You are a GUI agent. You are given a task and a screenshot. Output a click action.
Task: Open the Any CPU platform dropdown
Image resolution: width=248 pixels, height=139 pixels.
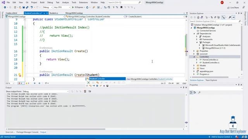coord(62,7)
